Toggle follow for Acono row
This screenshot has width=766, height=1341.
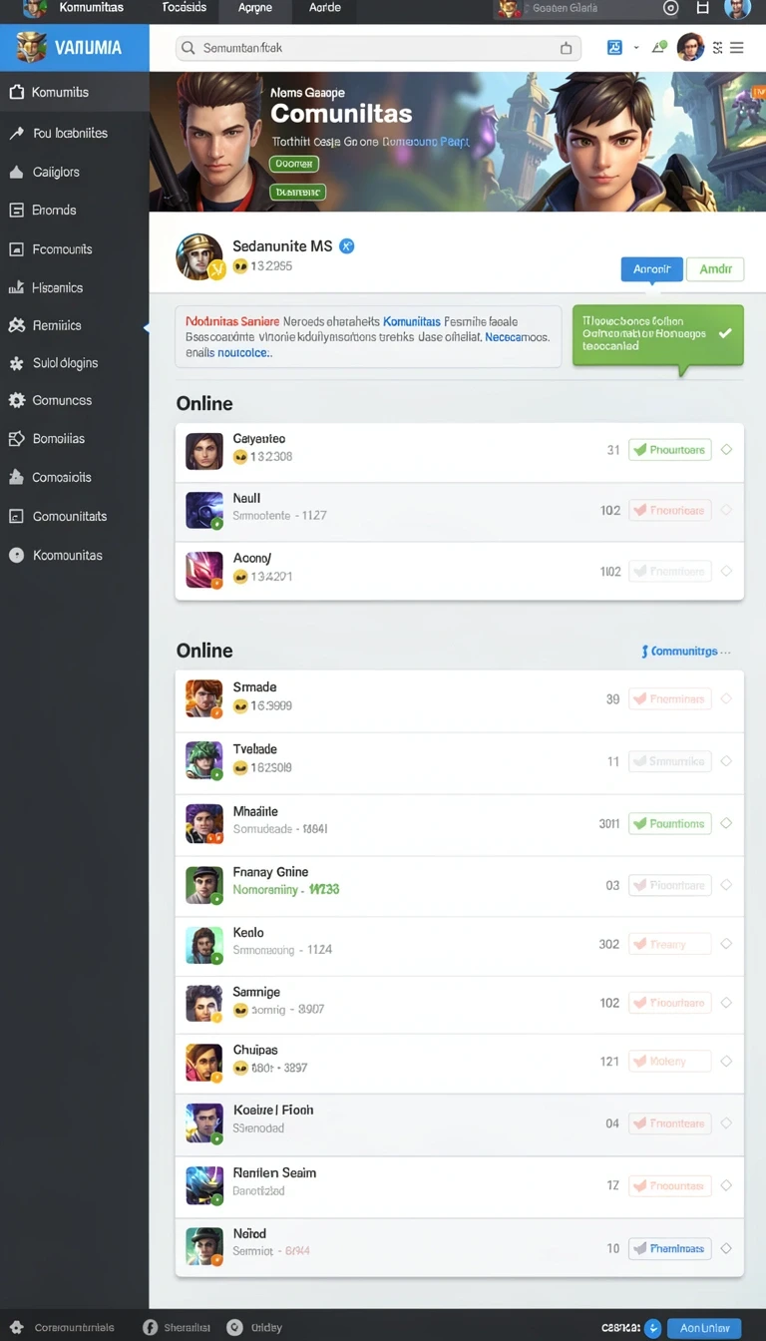coord(670,572)
